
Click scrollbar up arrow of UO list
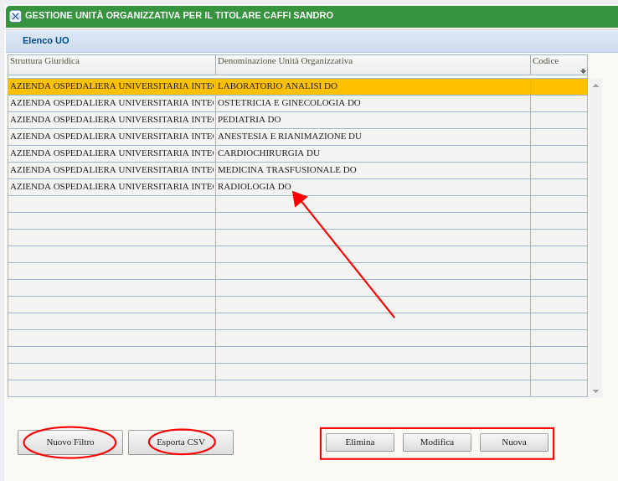[x=596, y=85]
